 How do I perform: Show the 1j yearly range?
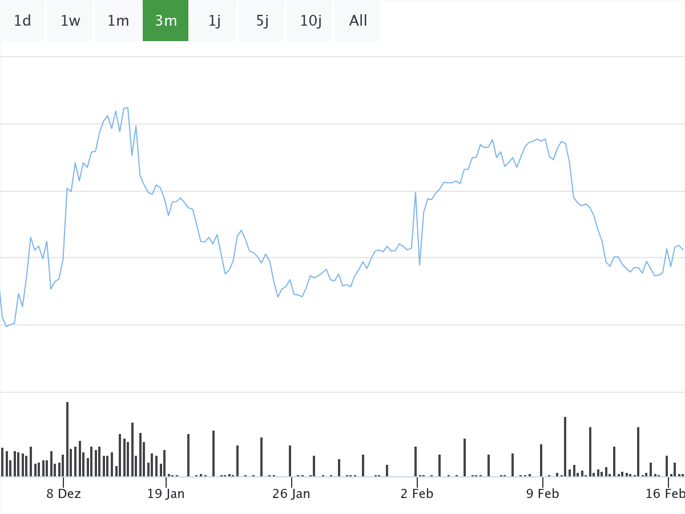214,21
